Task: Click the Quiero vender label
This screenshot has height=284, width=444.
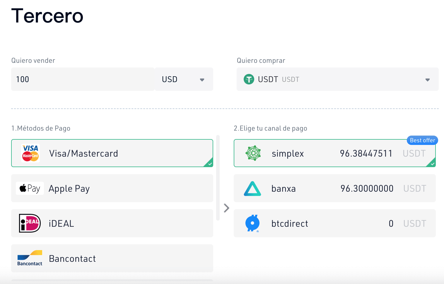Action: pyautogui.click(x=33, y=60)
